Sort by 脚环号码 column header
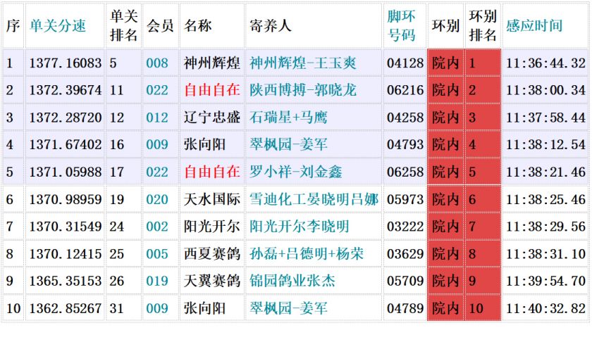 tap(401, 25)
